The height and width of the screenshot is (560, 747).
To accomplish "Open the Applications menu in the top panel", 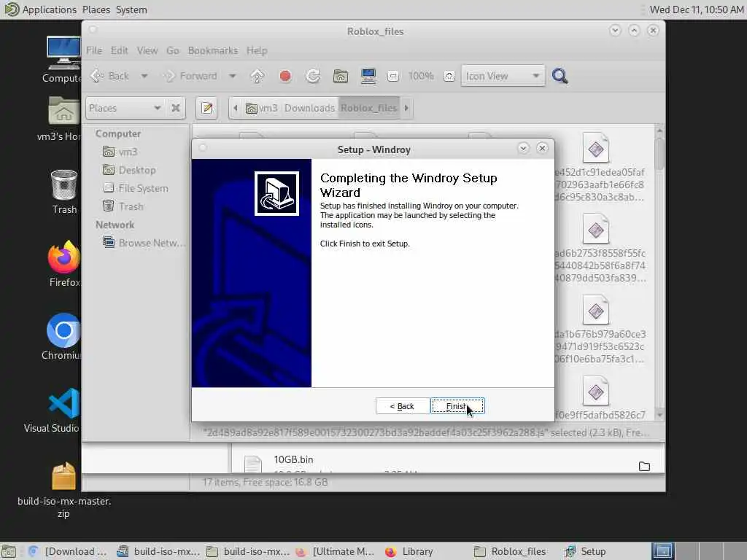I will 49,9.
